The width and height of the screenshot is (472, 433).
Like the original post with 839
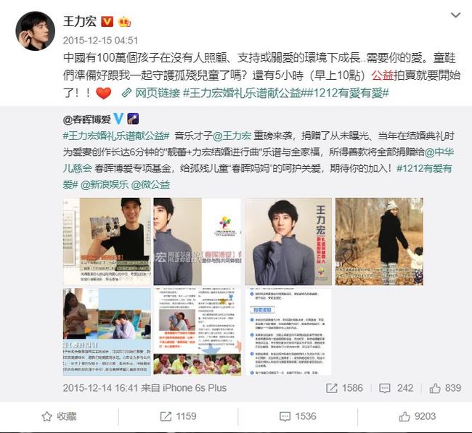[445, 388]
